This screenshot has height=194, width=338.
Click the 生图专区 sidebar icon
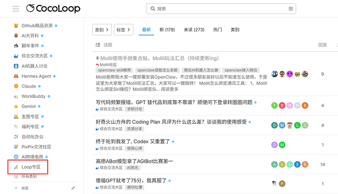(x=16, y=116)
